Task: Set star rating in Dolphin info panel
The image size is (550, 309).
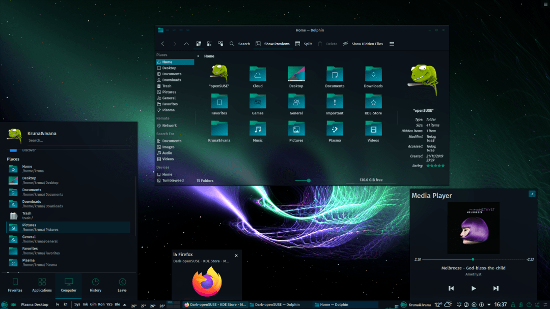Action: click(x=435, y=166)
